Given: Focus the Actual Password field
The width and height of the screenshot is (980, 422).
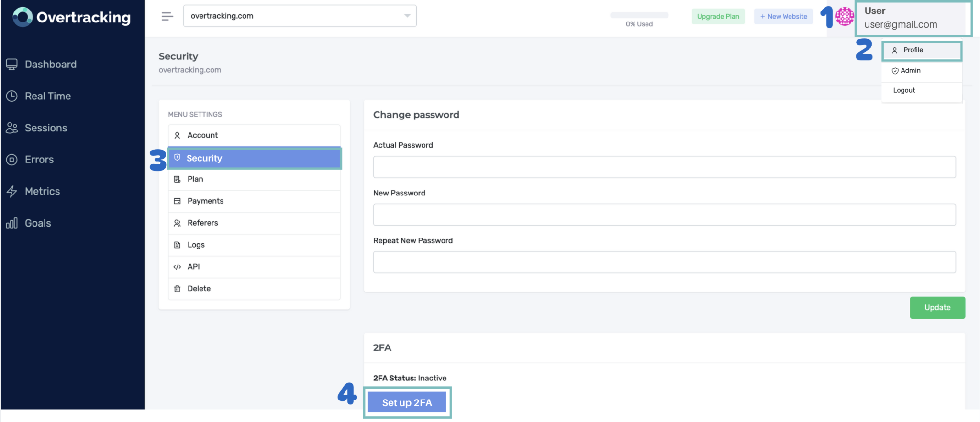Looking at the screenshot, I should (x=664, y=167).
